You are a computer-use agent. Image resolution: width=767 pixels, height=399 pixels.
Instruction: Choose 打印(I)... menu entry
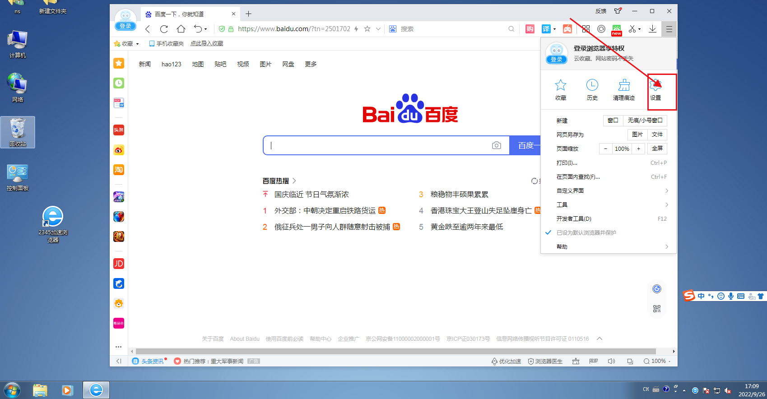(x=609, y=163)
